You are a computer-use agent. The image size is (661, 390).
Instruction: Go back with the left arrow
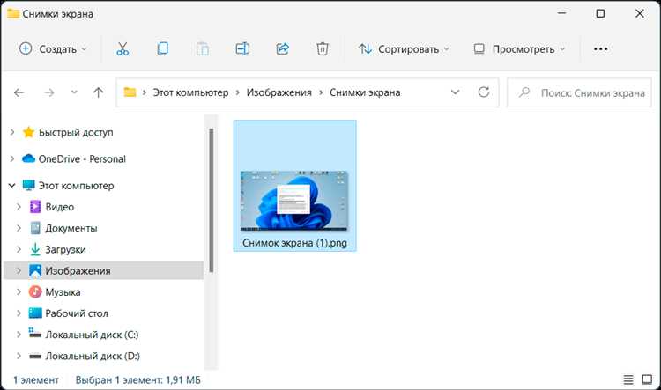tap(19, 92)
